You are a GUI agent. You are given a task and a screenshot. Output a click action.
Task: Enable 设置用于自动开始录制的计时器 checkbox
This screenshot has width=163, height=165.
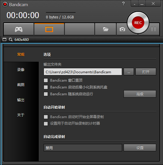[46, 123]
